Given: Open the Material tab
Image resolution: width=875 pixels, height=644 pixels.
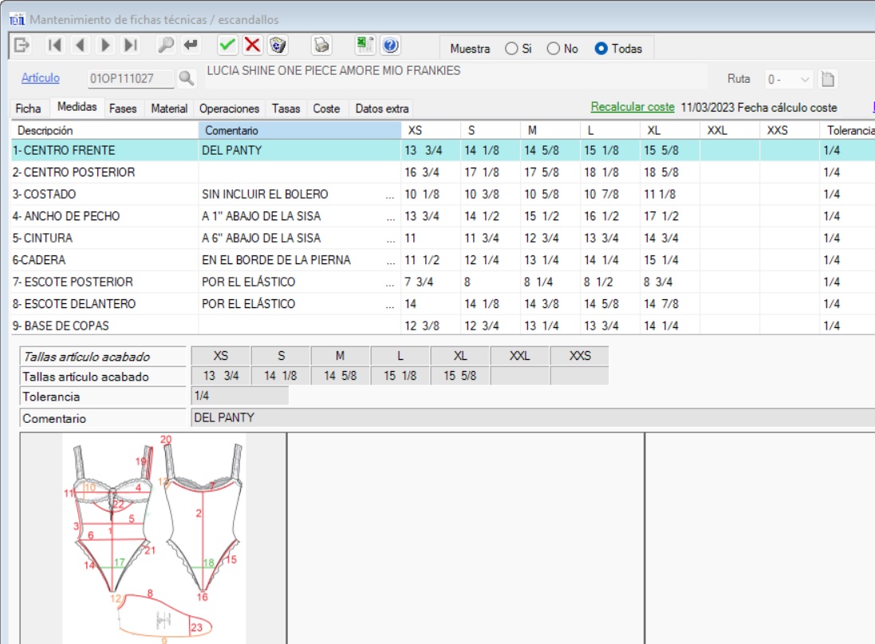Looking at the screenshot, I should (x=169, y=109).
